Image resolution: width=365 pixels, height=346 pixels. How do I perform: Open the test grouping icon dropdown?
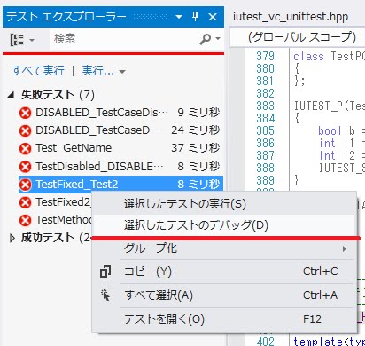(22, 39)
